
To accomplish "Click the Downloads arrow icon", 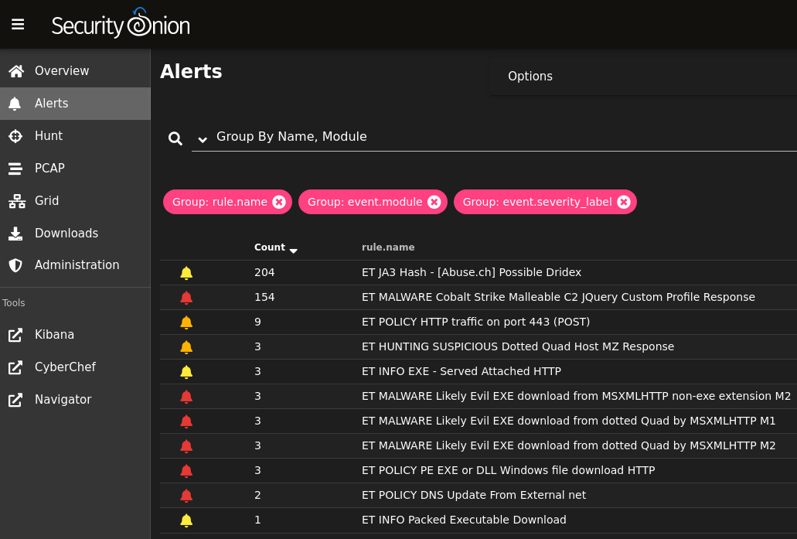I will click(15, 234).
